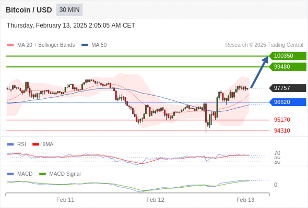Image resolution: width=308 pixels, height=208 pixels.
Task: Click the 96620 pivot price tag
Action: [x=288, y=102]
